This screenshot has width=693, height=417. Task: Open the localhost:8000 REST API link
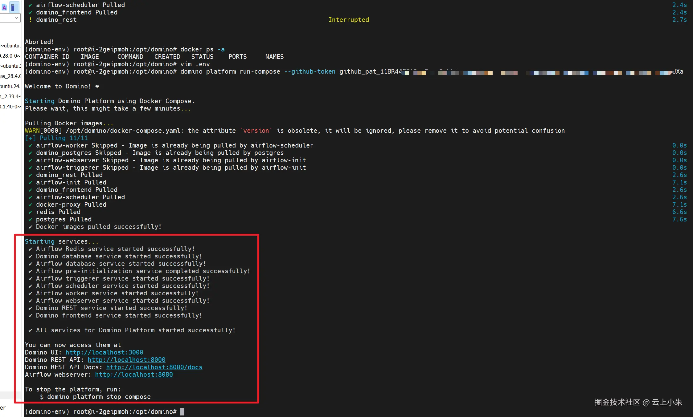(x=126, y=360)
